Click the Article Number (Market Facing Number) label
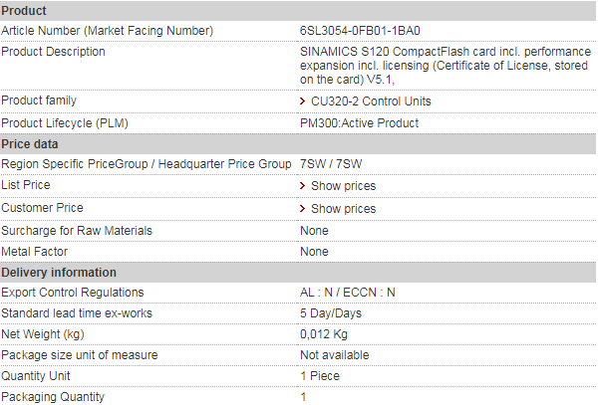The image size is (598, 405). (x=108, y=31)
